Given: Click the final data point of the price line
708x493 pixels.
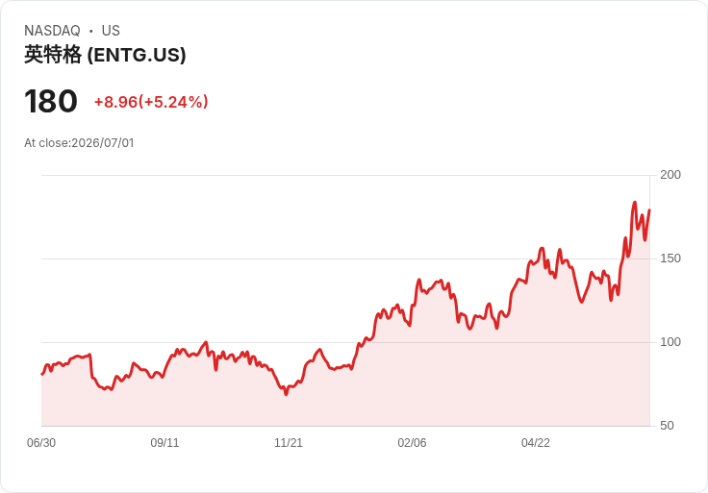Looking at the screenshot, I should tap(649, 210).
